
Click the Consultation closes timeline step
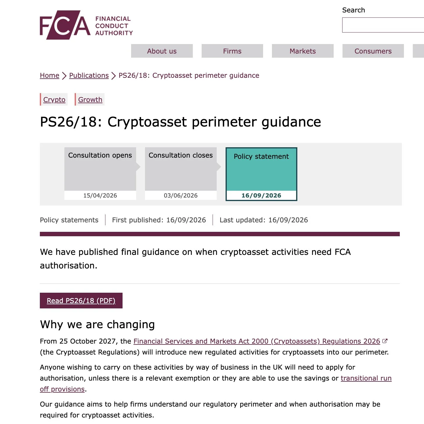181,174
